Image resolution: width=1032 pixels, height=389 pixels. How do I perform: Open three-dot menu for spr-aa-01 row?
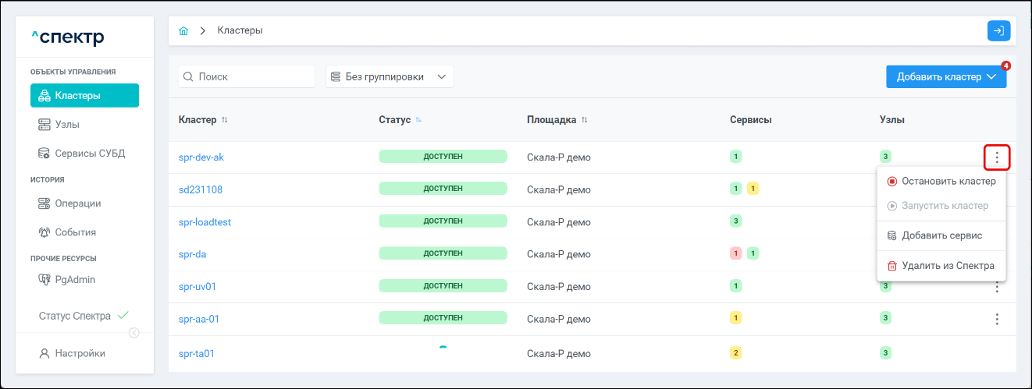[x=997, y=319]
